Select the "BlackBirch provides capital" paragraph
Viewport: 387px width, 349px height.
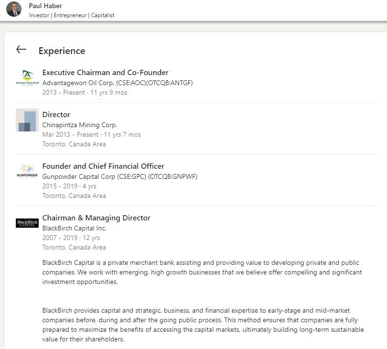click(x=203, y=325)
